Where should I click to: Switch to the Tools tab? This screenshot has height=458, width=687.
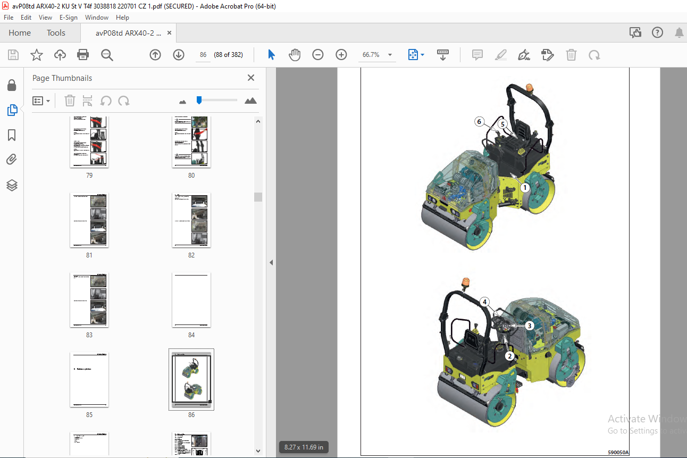(56, 32)
